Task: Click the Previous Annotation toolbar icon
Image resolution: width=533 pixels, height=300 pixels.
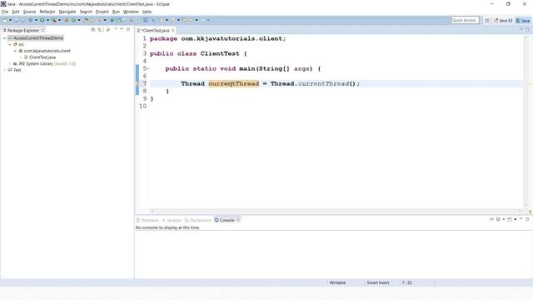Action: tap(172, 20)
